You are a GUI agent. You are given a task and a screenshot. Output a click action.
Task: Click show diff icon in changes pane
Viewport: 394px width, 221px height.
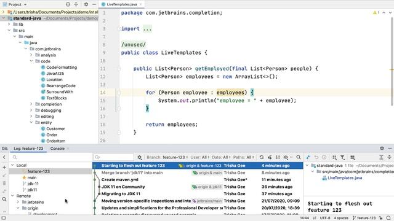[308, 157]
